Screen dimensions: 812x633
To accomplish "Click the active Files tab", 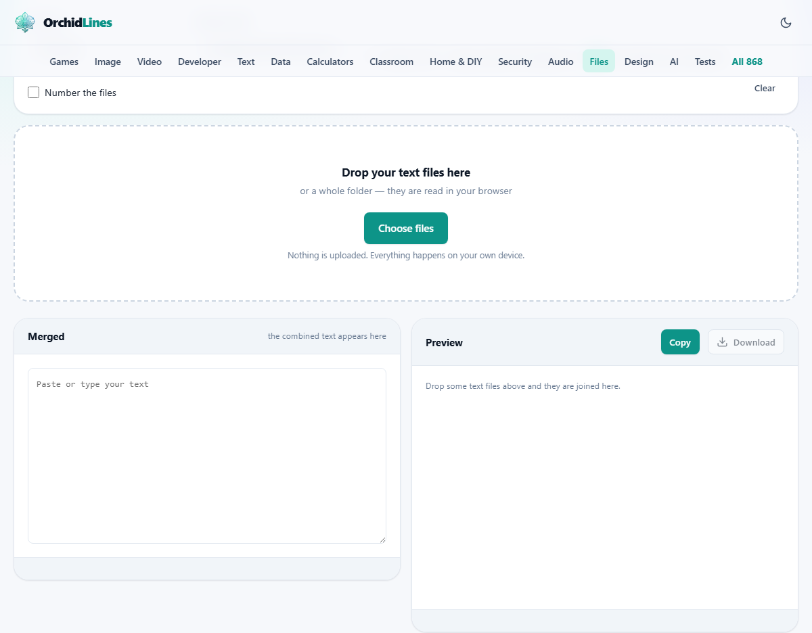I will pos(599,62).
